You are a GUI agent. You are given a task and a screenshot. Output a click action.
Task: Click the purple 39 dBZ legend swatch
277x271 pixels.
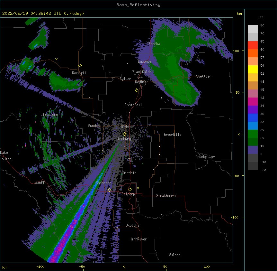(253, 110)
